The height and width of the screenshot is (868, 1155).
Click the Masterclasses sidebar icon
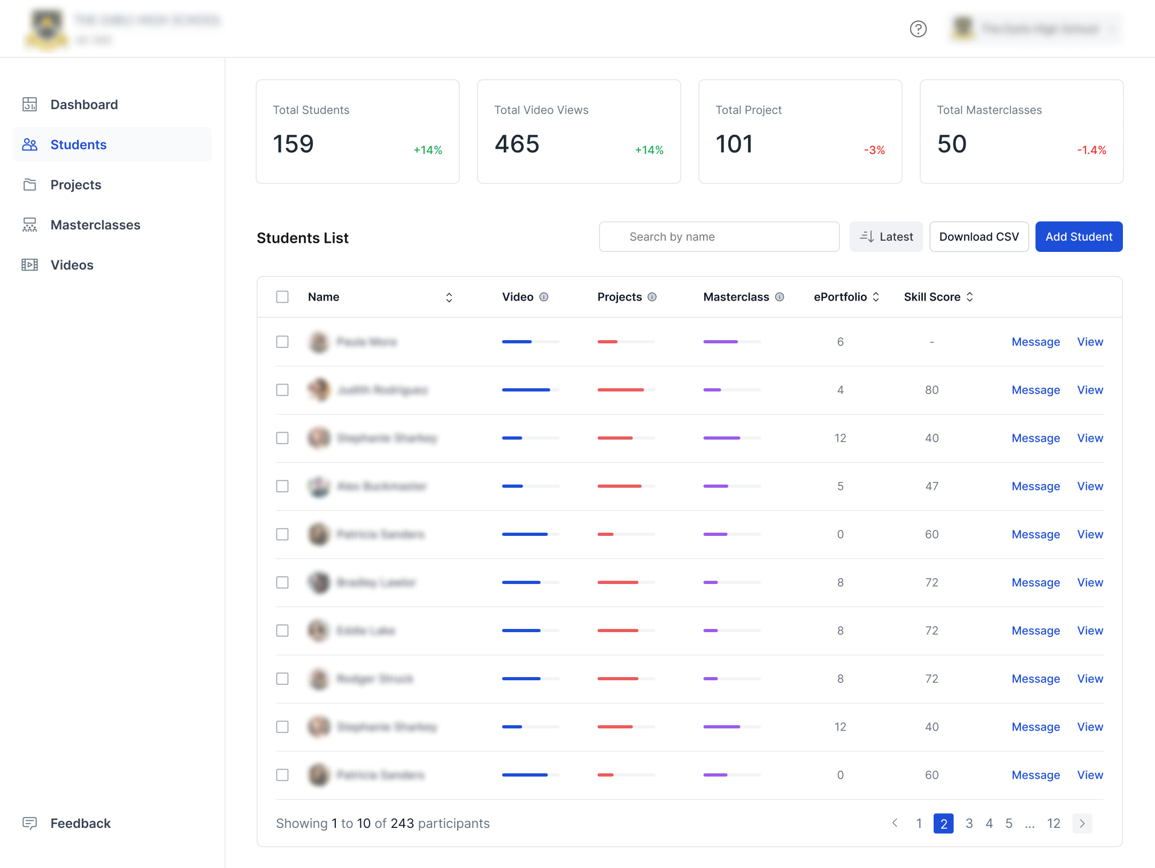tap(30, 225)
